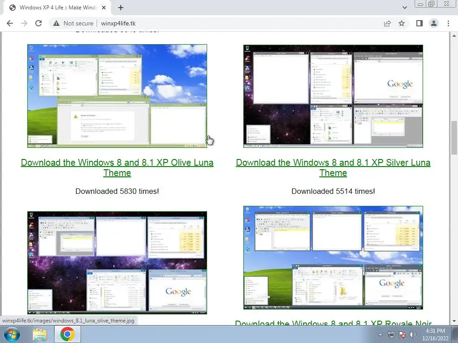Open the Not secure site info warning
The image size is (458, 343).
click(73, 23)
